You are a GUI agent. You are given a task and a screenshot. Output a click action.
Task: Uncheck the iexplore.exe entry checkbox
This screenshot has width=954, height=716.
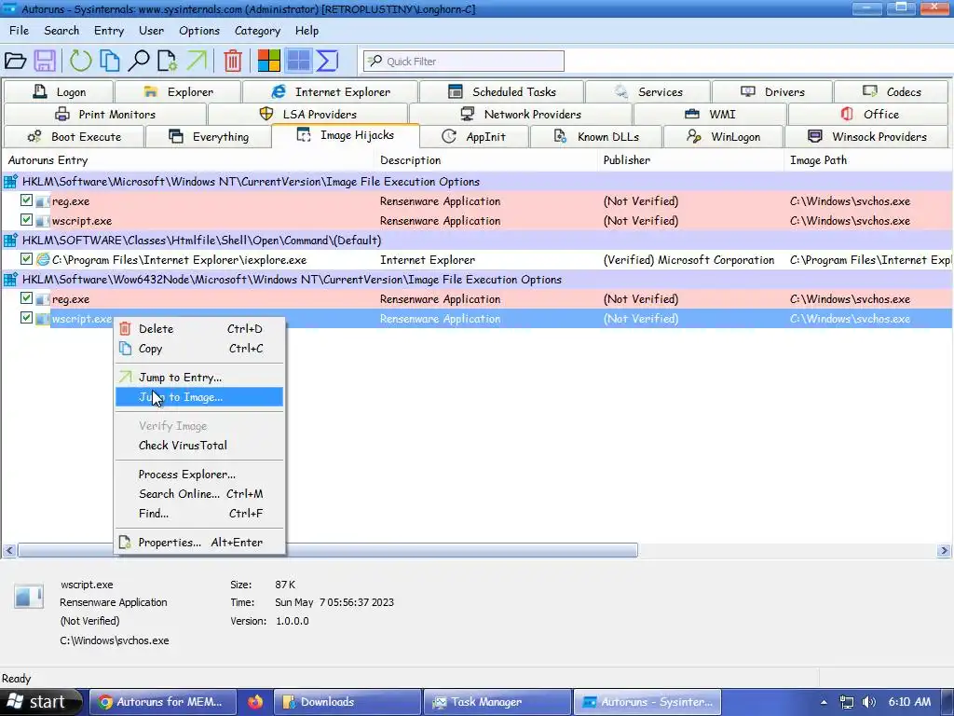click(x=26, y=259)
